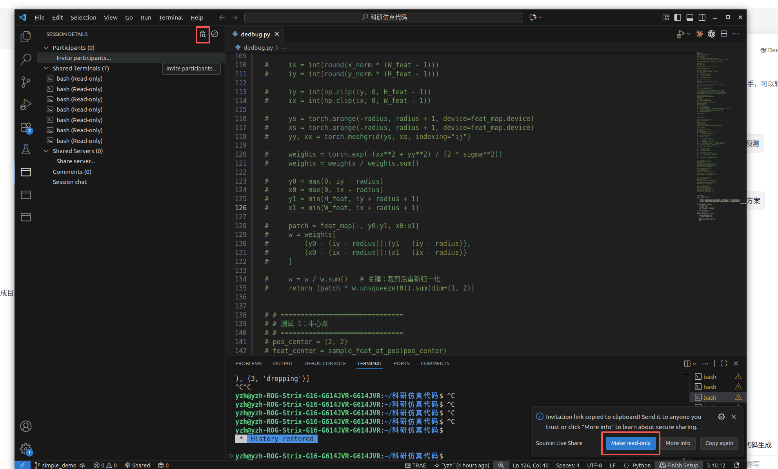778x469 pixels.
Task: Toggle the bottom panel layout button
Action: 690,17
